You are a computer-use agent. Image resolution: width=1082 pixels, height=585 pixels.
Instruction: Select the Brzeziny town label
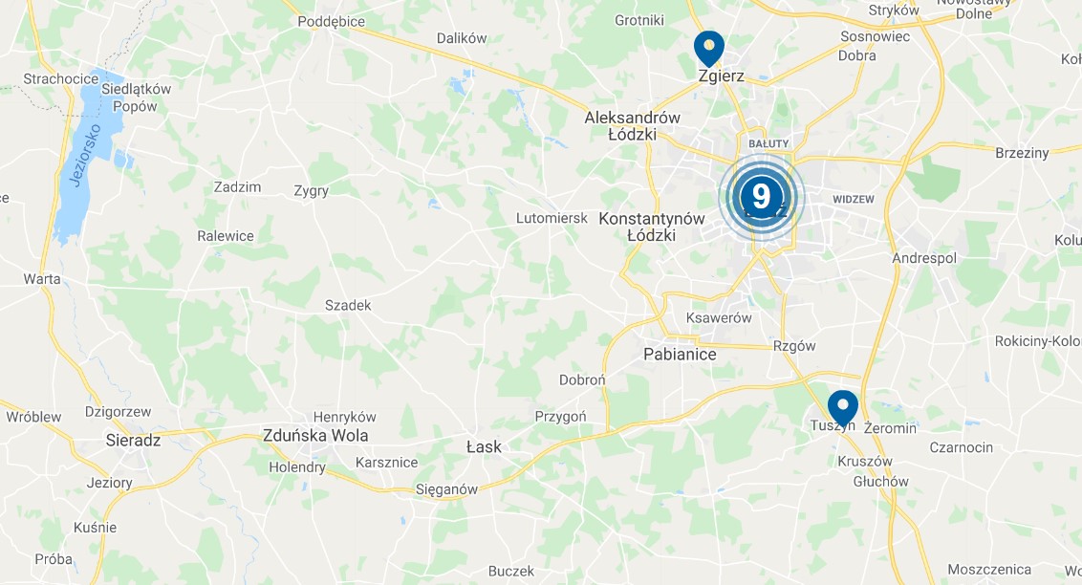click(1022, 153)
